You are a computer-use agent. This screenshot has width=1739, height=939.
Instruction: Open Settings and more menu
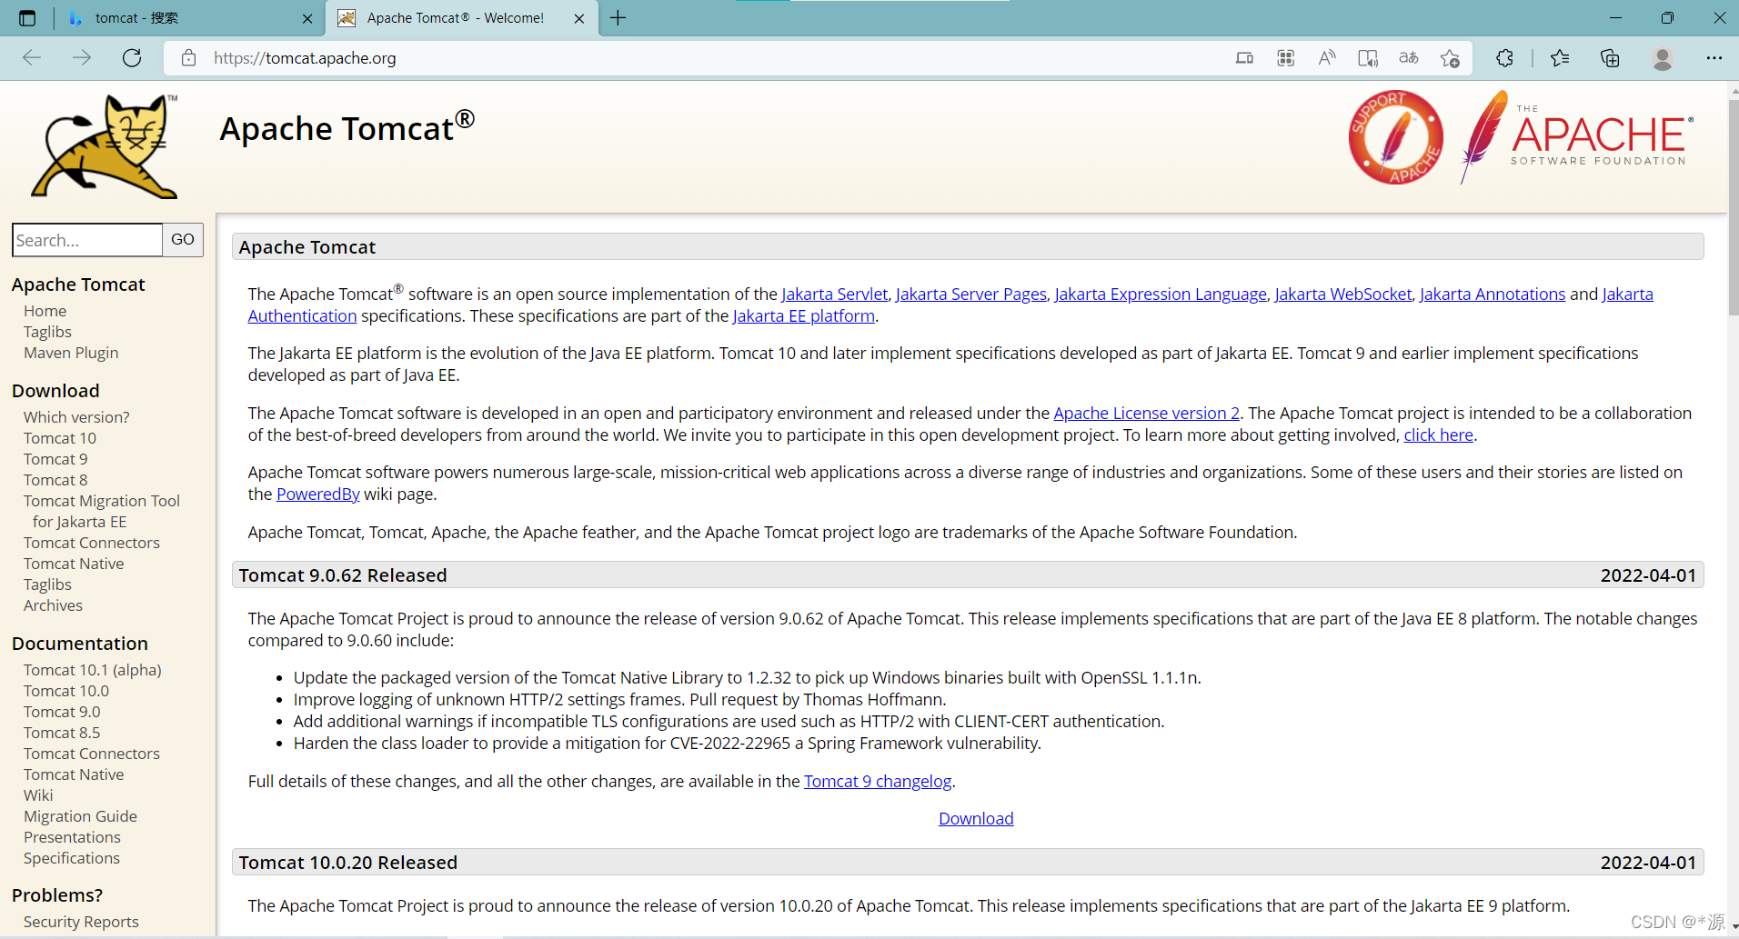tap(1714, 58)
